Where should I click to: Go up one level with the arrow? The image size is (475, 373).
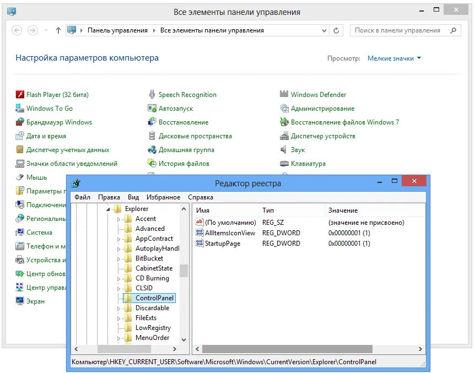point(58,30)
